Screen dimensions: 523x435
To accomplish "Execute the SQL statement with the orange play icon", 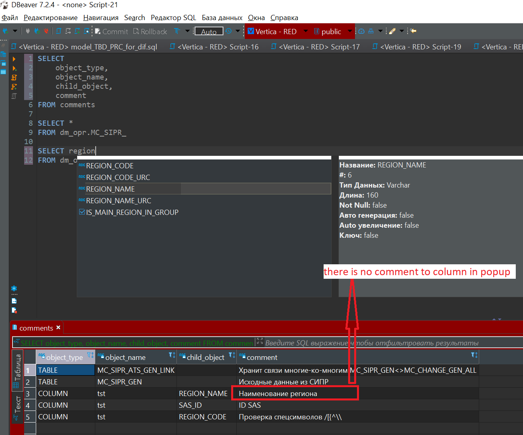I will pos(14,59).
